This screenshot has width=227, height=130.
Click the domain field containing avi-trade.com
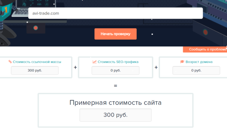pyautogui.click(x=116, y=13)
